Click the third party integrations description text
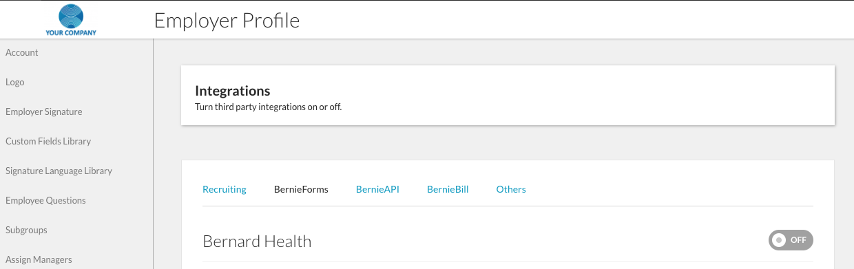 [269, 107]
